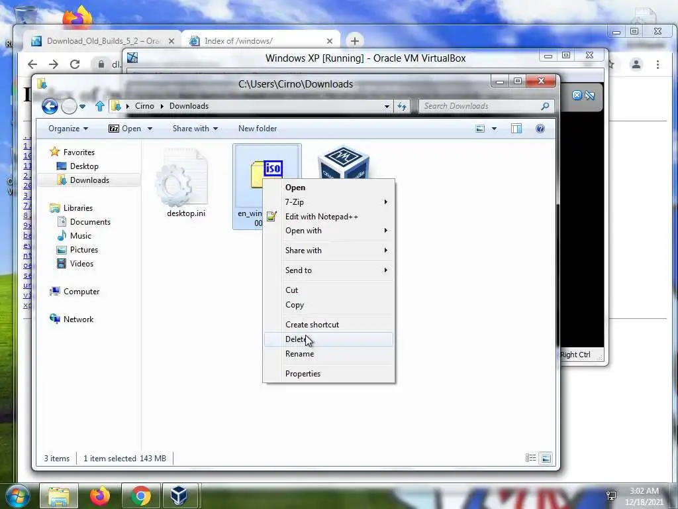The width and height of the screenshot is (678, 509).
Task: Click Cirno in the address breadcrumb
Action: [144, 106]
